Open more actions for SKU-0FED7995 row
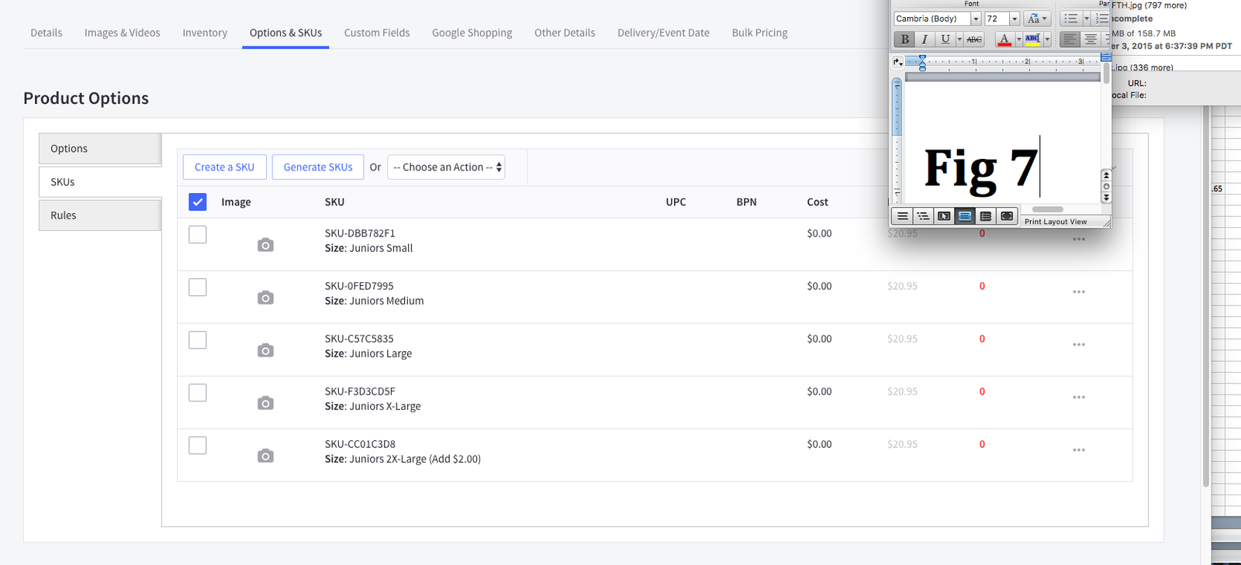The width and height of the screenshot is (1241, 565). [1079, 292]
